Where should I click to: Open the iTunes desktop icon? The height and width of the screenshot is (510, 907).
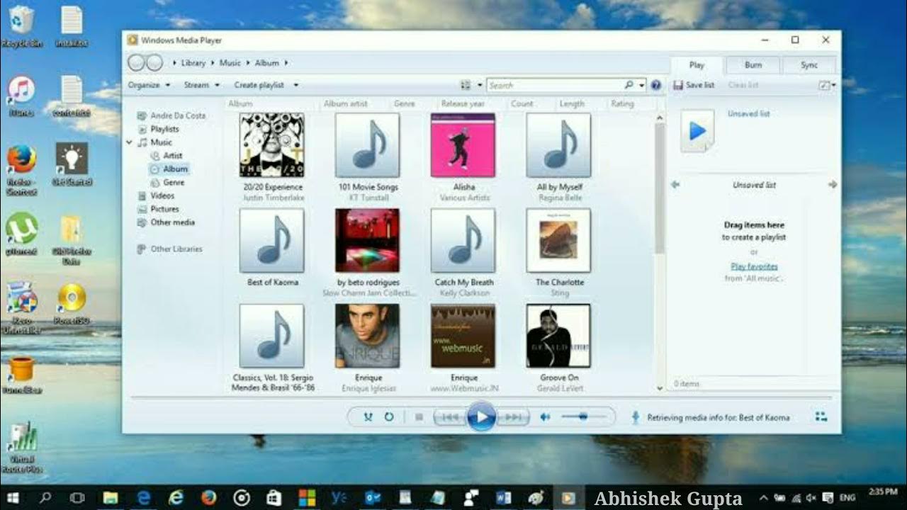click(x=22, y=96)
